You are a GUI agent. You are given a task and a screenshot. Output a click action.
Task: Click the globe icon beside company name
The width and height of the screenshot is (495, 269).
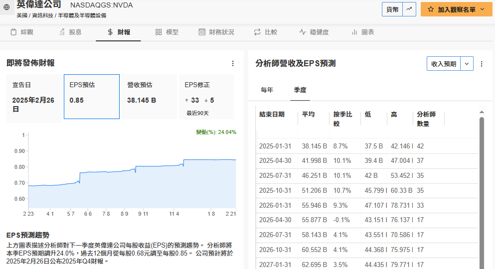coord(6,7)
